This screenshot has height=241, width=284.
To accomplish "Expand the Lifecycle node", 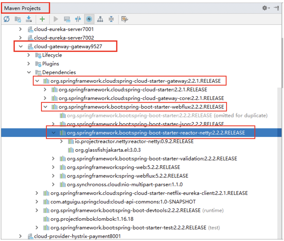I will [29, 55].
